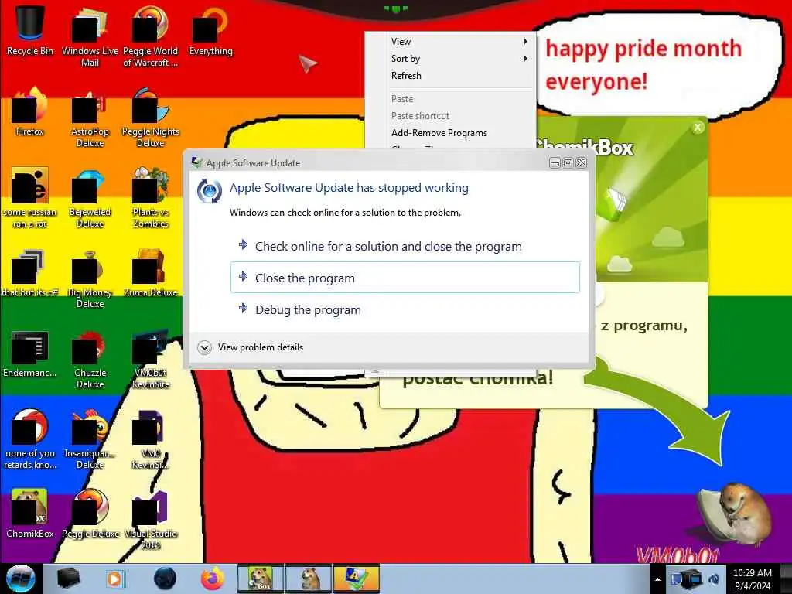Click the Apple Software Update title bar icon
The height and width of the screenshot is (594, 792).
[x=196, y=162]
